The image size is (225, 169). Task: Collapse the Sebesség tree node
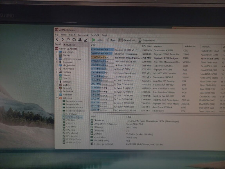(57, 98)
